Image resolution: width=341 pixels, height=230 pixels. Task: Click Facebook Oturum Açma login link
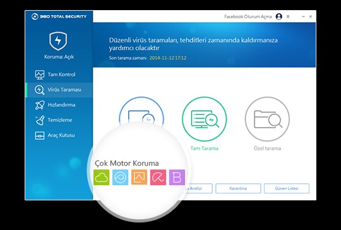248,16
